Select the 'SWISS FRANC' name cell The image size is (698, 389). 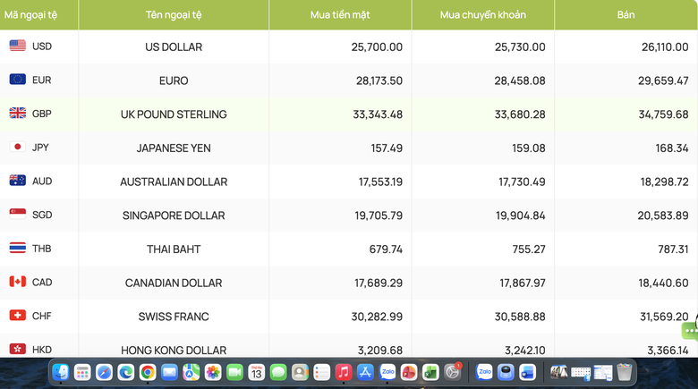tap(174, 317)
